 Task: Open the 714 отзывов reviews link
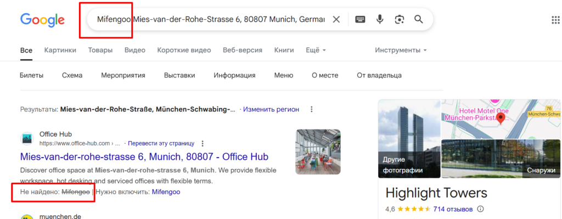pos(453,209)
